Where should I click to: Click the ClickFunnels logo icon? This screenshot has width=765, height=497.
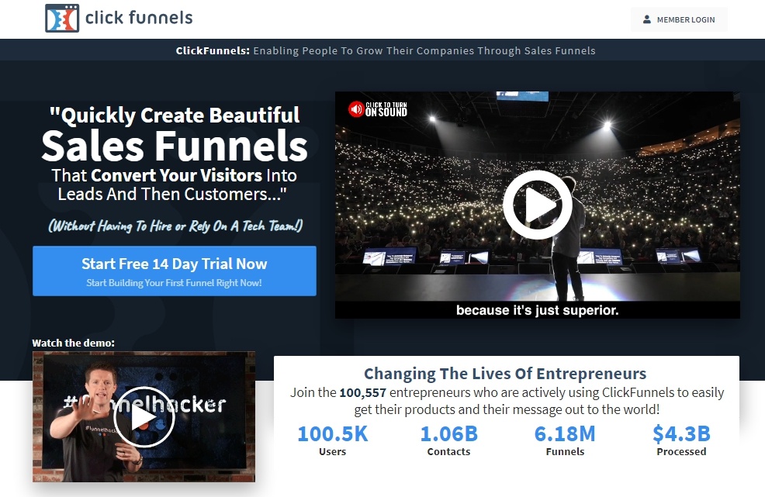[62, 18]
